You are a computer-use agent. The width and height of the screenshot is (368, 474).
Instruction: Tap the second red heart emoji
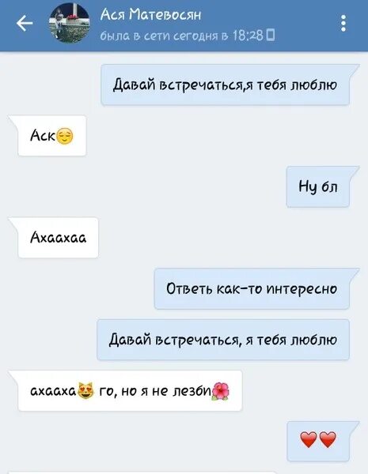coord(328,439)
